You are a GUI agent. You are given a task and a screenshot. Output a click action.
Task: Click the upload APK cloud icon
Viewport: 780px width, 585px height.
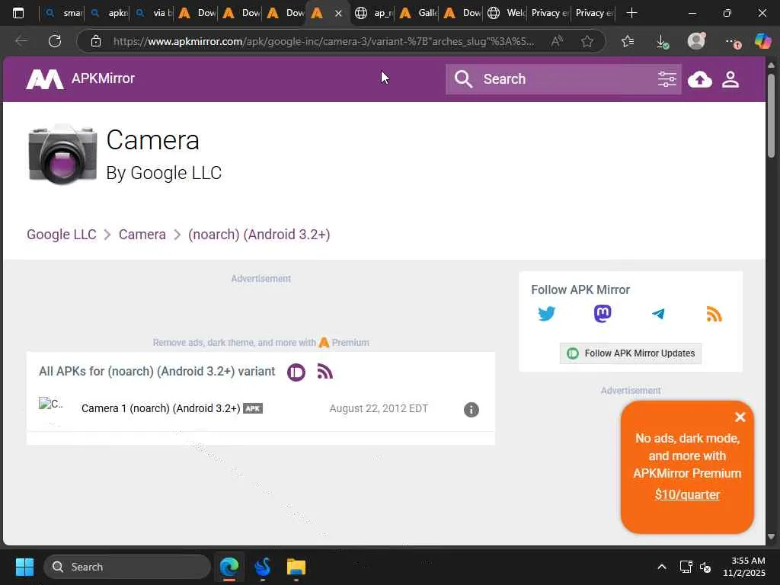(x=699, y=79)
